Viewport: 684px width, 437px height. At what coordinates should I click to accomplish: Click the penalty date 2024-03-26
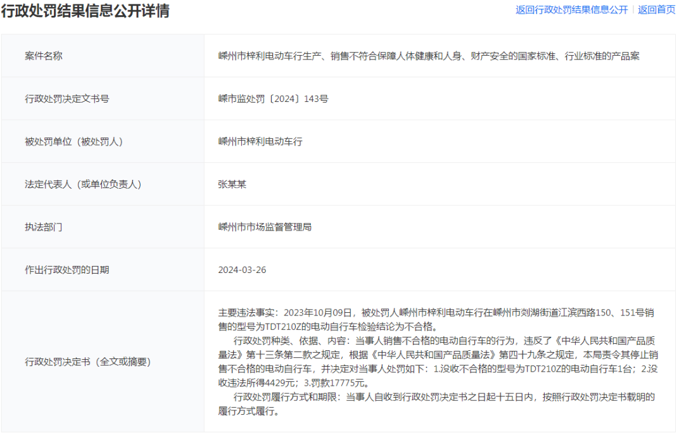tap(242, 270)
